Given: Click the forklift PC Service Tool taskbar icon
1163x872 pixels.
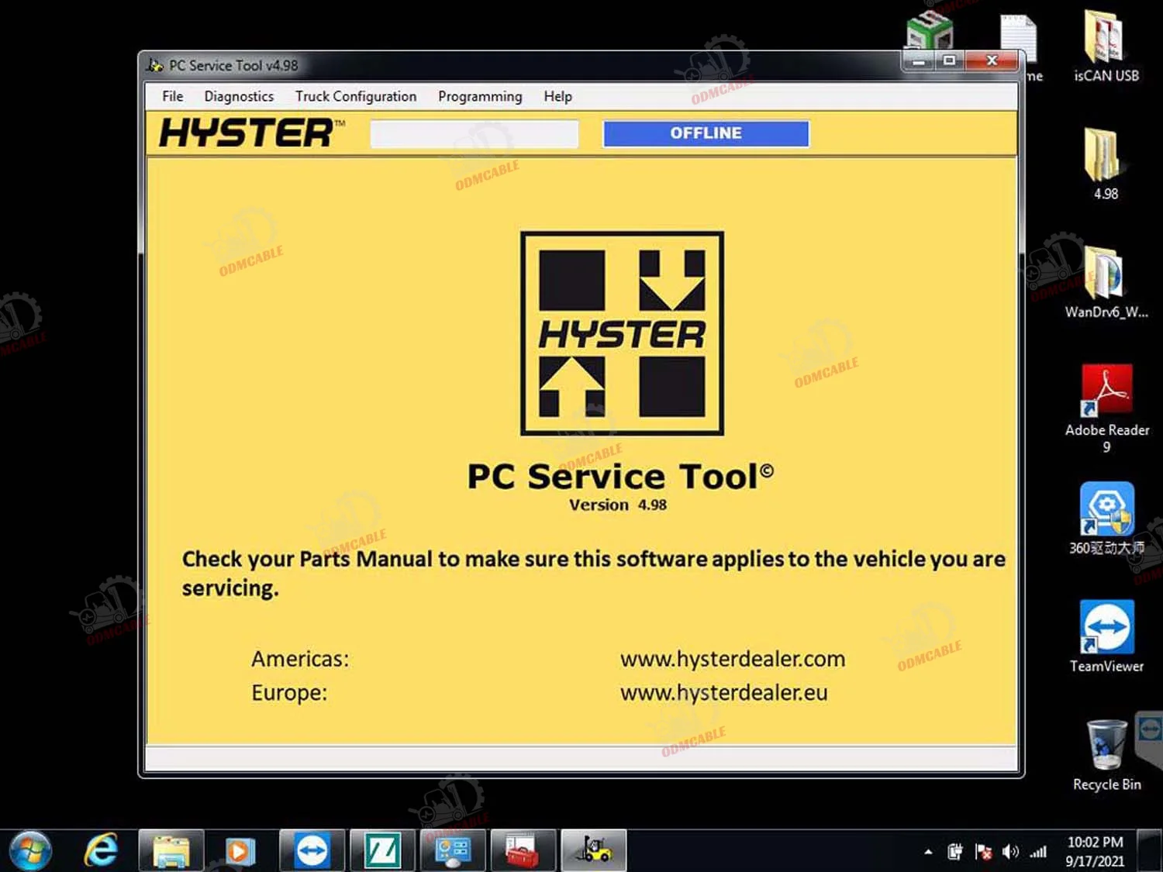Looking at the screenshot, I should click(x=593, y=850).
